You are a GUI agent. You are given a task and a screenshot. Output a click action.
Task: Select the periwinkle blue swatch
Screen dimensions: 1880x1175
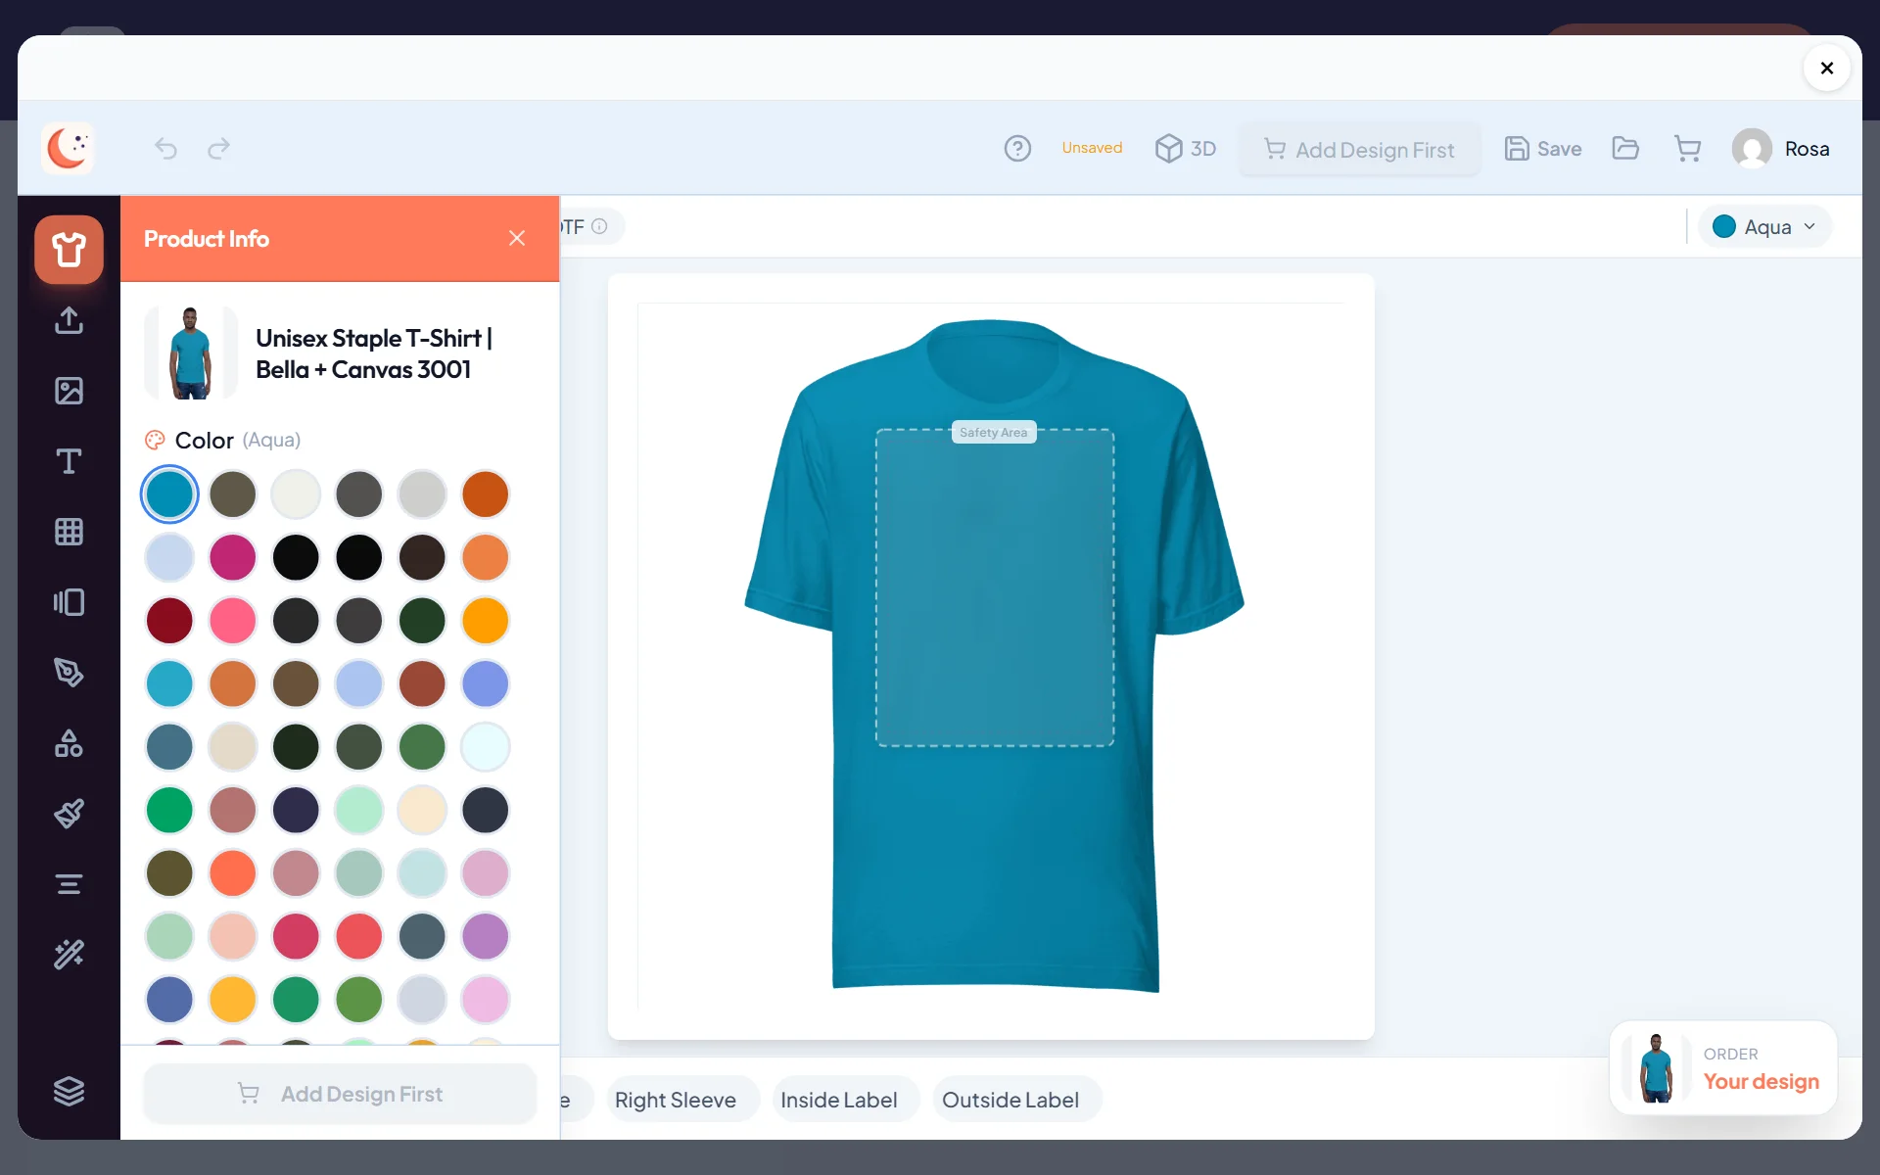[486, 683]
